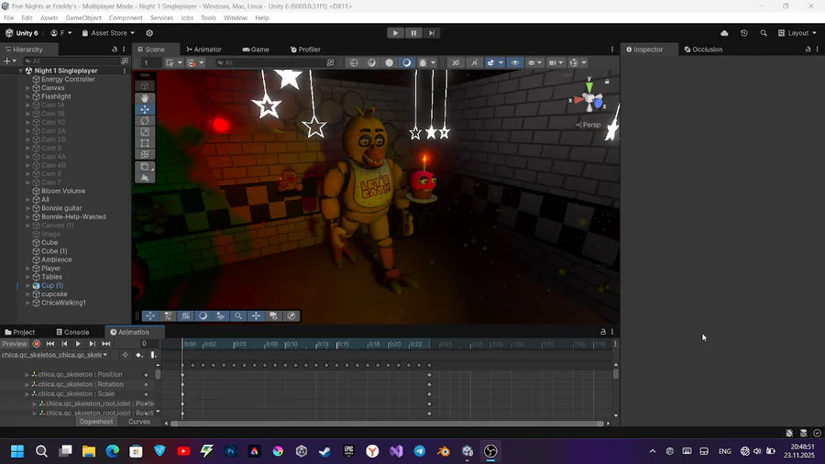Select the Rotate tool

[x=145, y=120]
